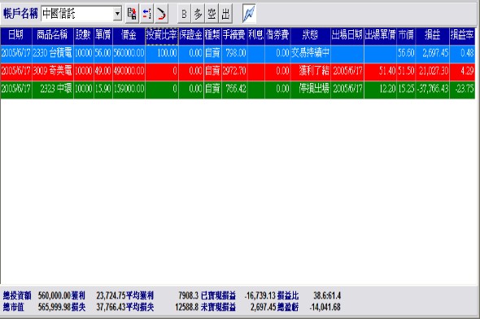480x319 pixels.
Task: Click the 投資比率 column header
Action: coord(162,36)
